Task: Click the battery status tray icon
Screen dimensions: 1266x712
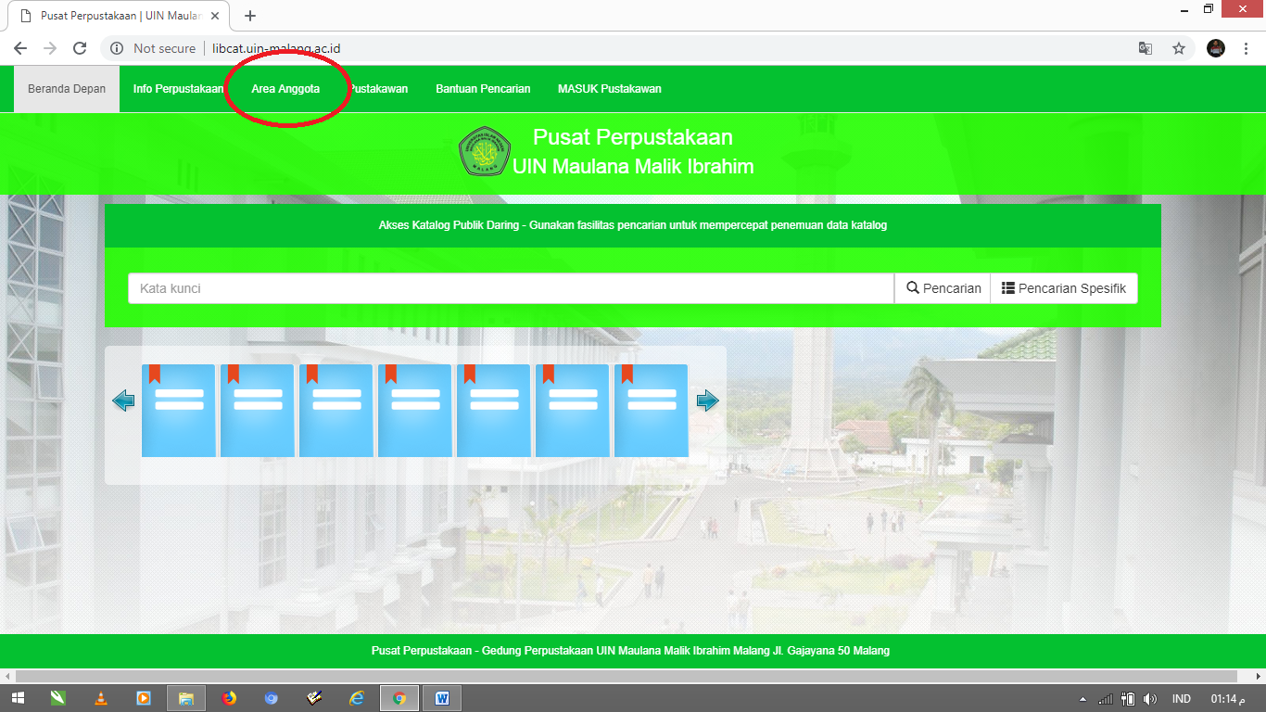Action: [x=1128, y=699]
